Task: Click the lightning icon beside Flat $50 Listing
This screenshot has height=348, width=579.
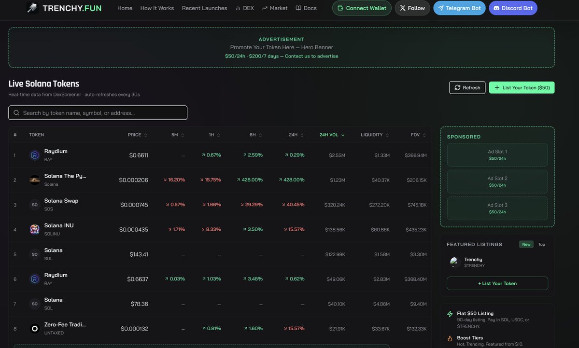Action: pos(450,314)
